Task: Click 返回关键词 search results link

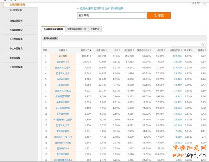Action: coord(100,8)
